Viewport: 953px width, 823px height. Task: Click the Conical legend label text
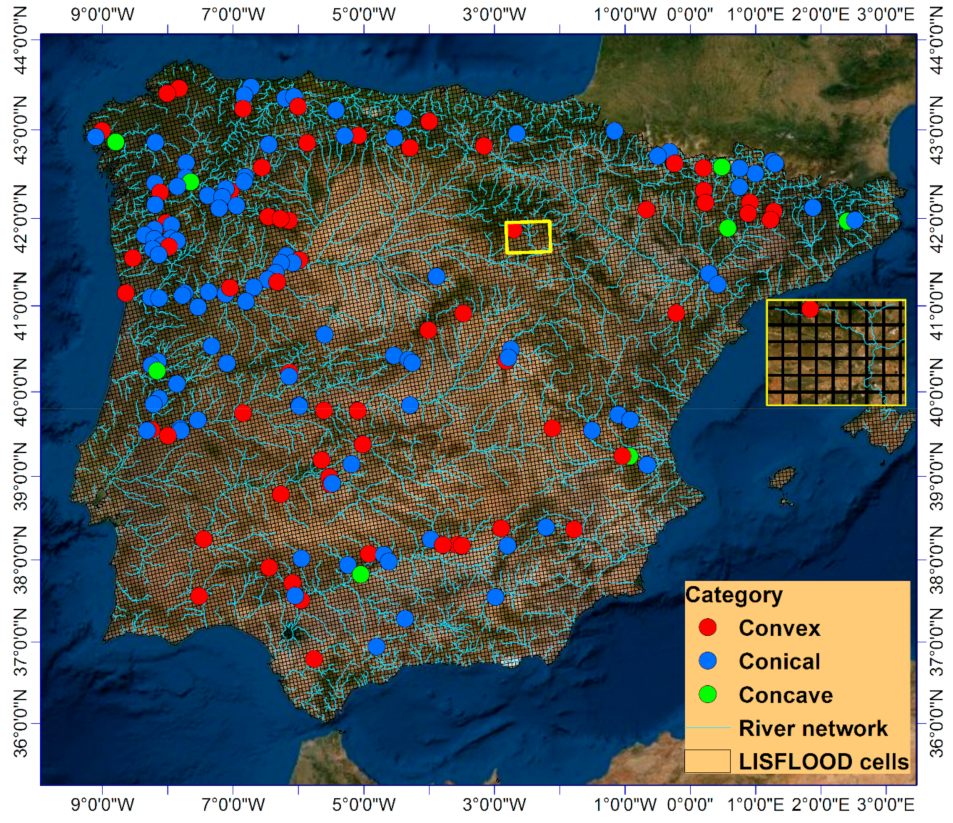click(x=779, y=661)
